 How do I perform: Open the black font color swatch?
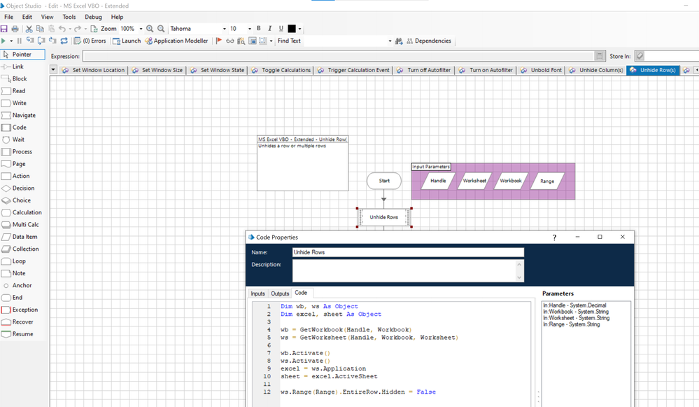tap(292, 29)
